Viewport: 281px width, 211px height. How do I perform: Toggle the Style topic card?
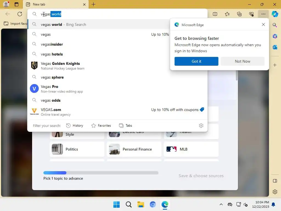coord(77,135)
